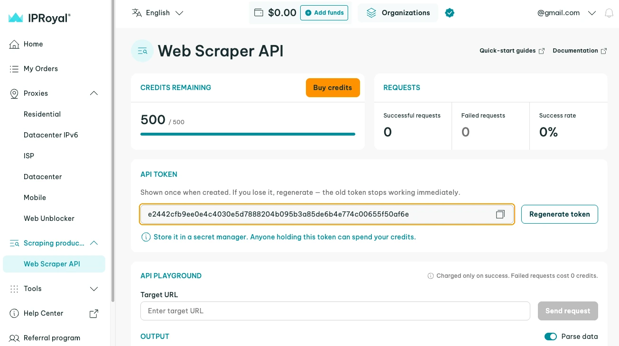Open the account email dropdown
619x346 pixels.
[566, 13]
